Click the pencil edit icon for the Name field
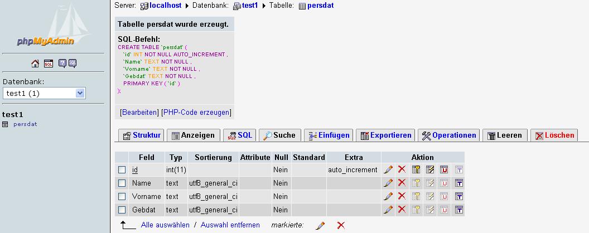The height and width of the screenshot is (233, 589). click(x=388, y=183)
